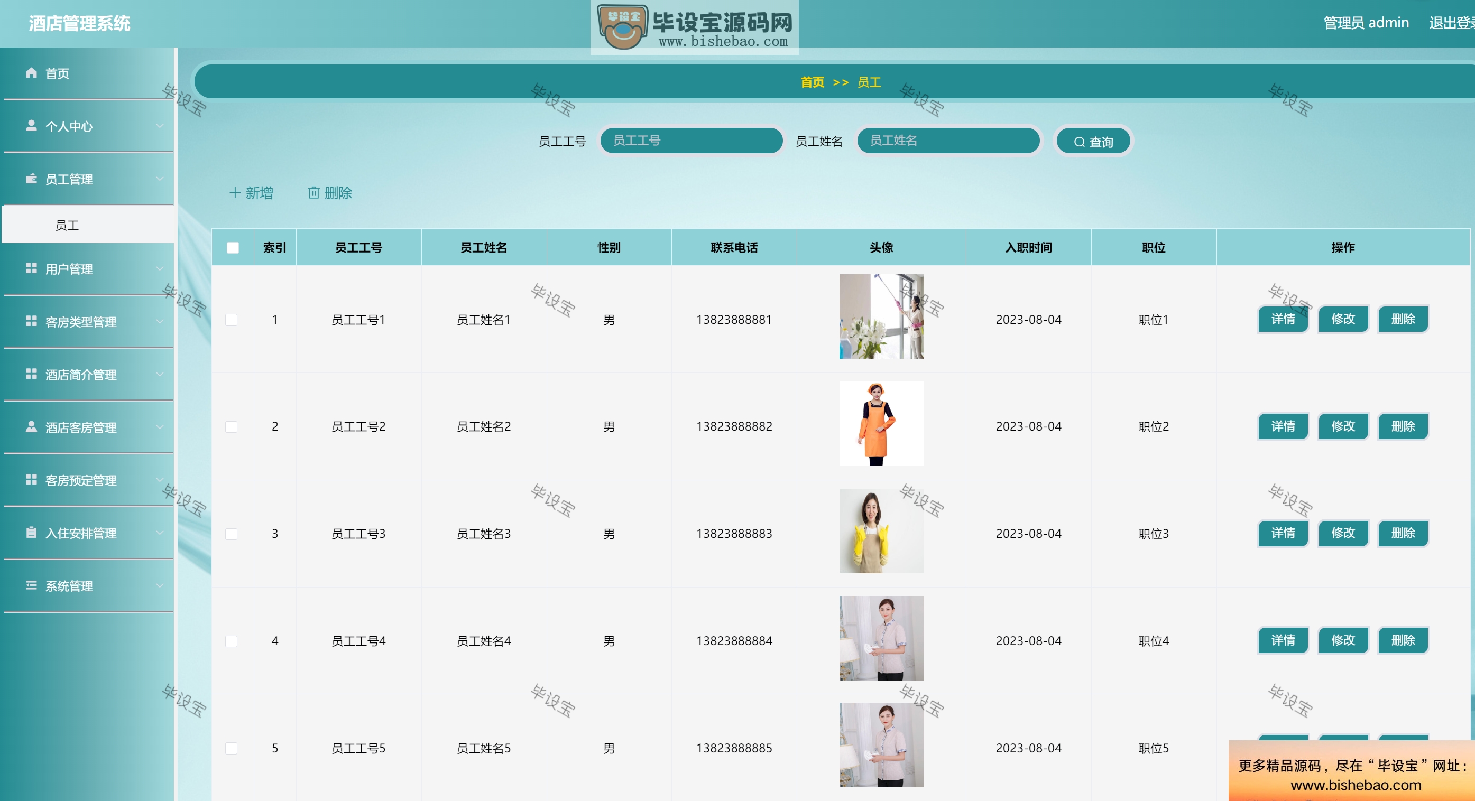Click phone number 13823888883
This screenshot has height=801, width=1475.
(734, 534)
